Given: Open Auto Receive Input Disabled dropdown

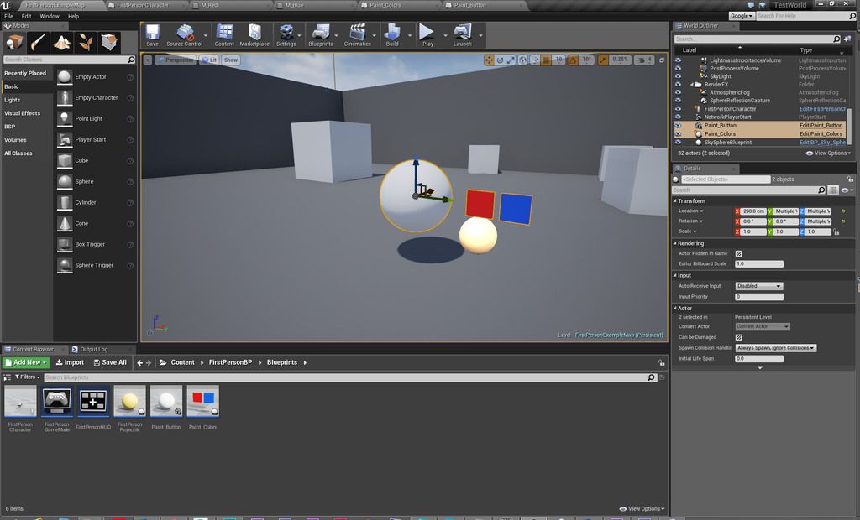Looking at the screenshot, I should click(758, 286).
